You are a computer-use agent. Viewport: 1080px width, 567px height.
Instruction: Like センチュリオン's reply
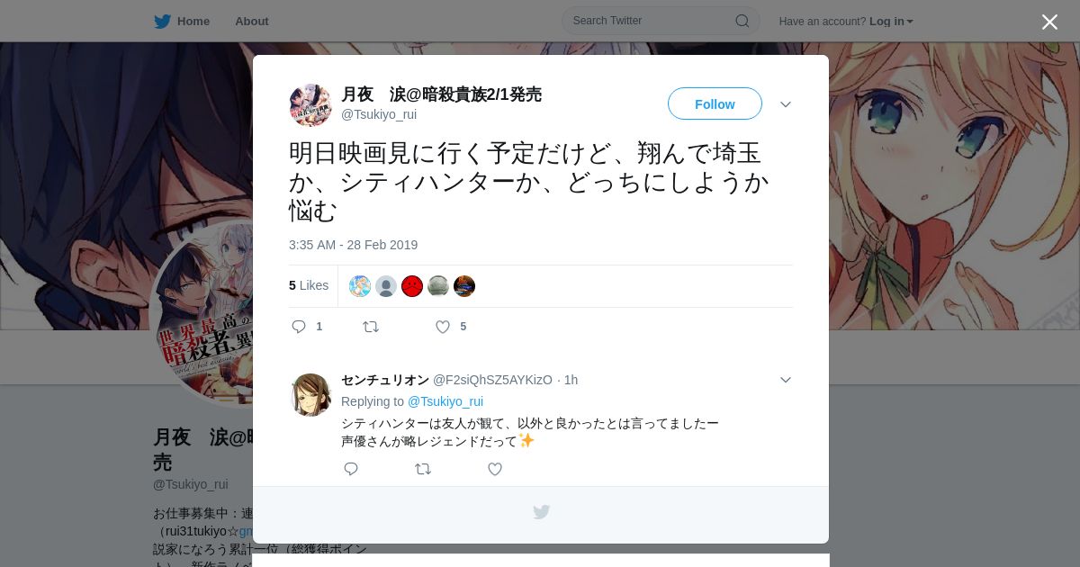click(495, 469)
